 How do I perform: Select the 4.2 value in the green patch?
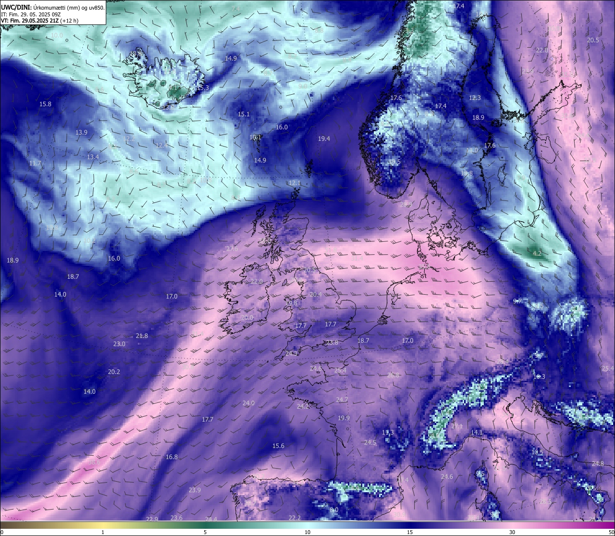pos(537,253)
